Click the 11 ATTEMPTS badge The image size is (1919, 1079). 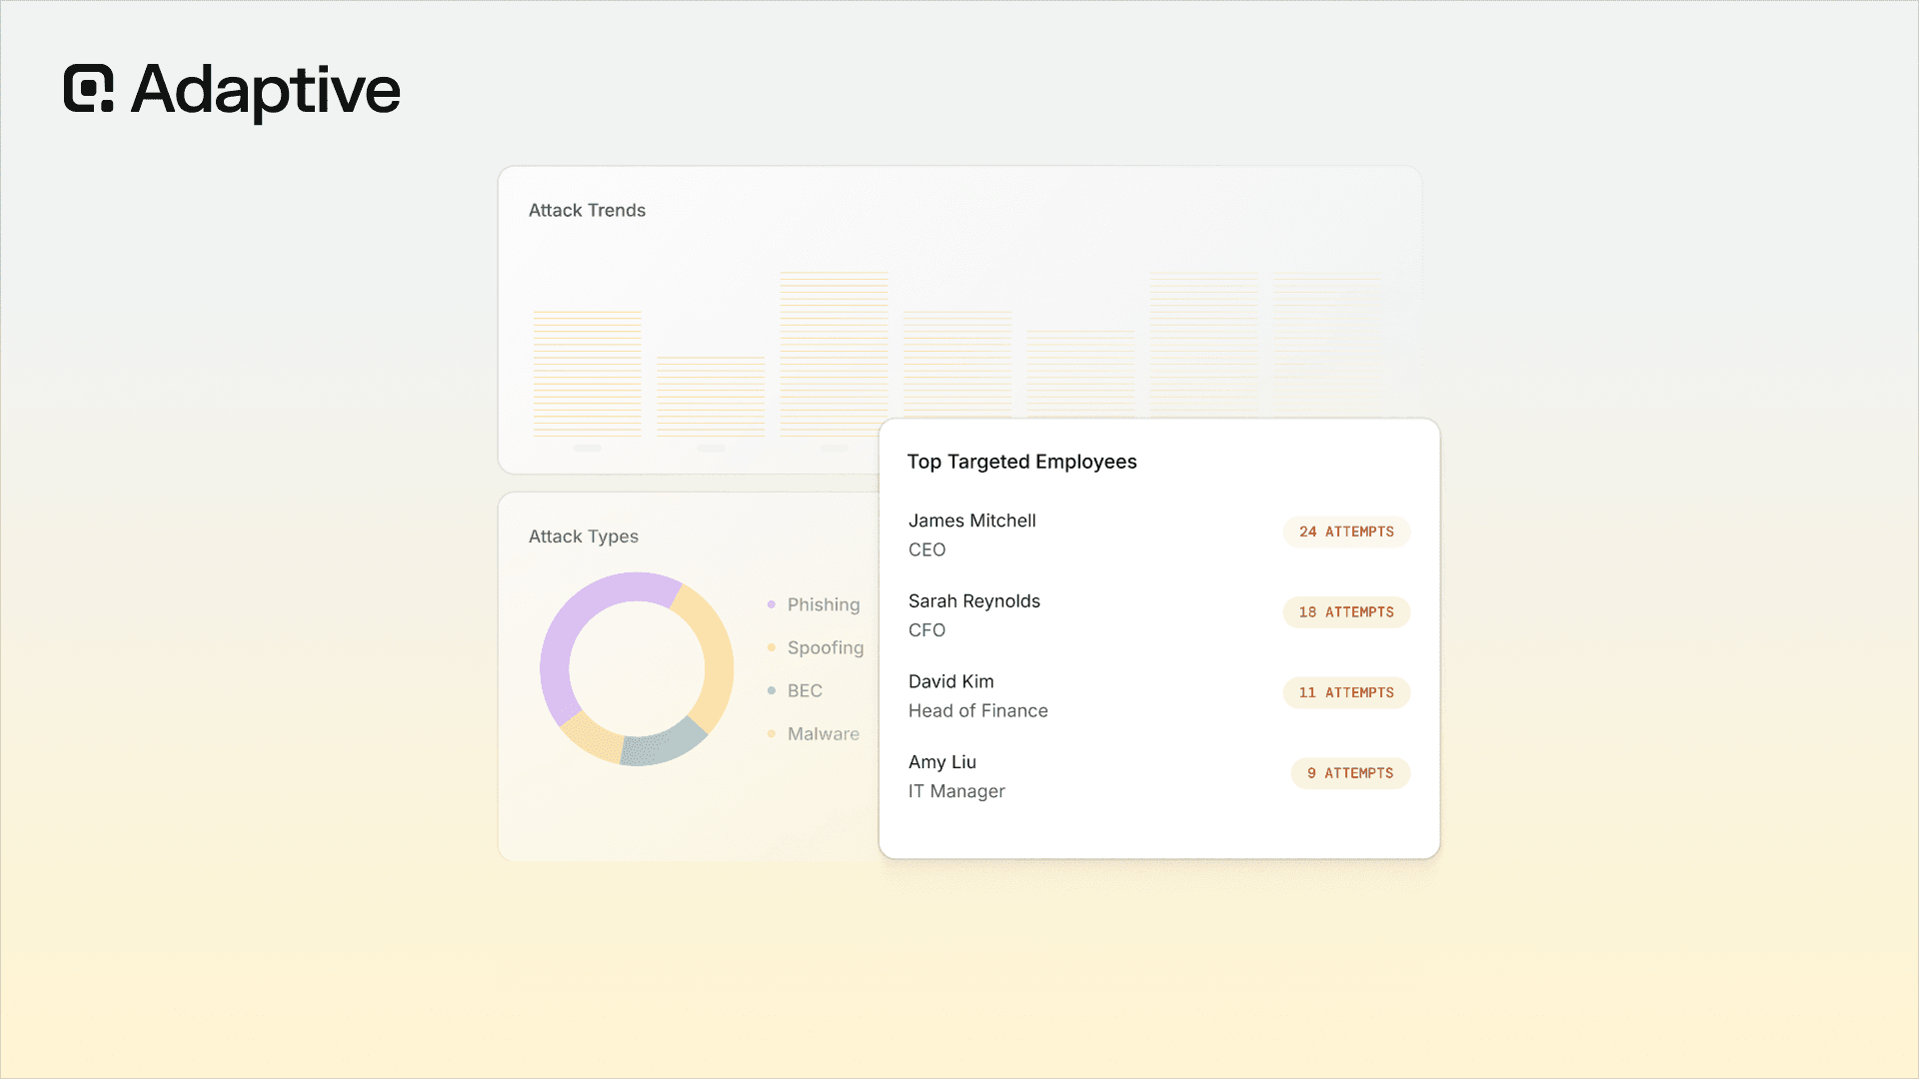[x=1346, y=692]
